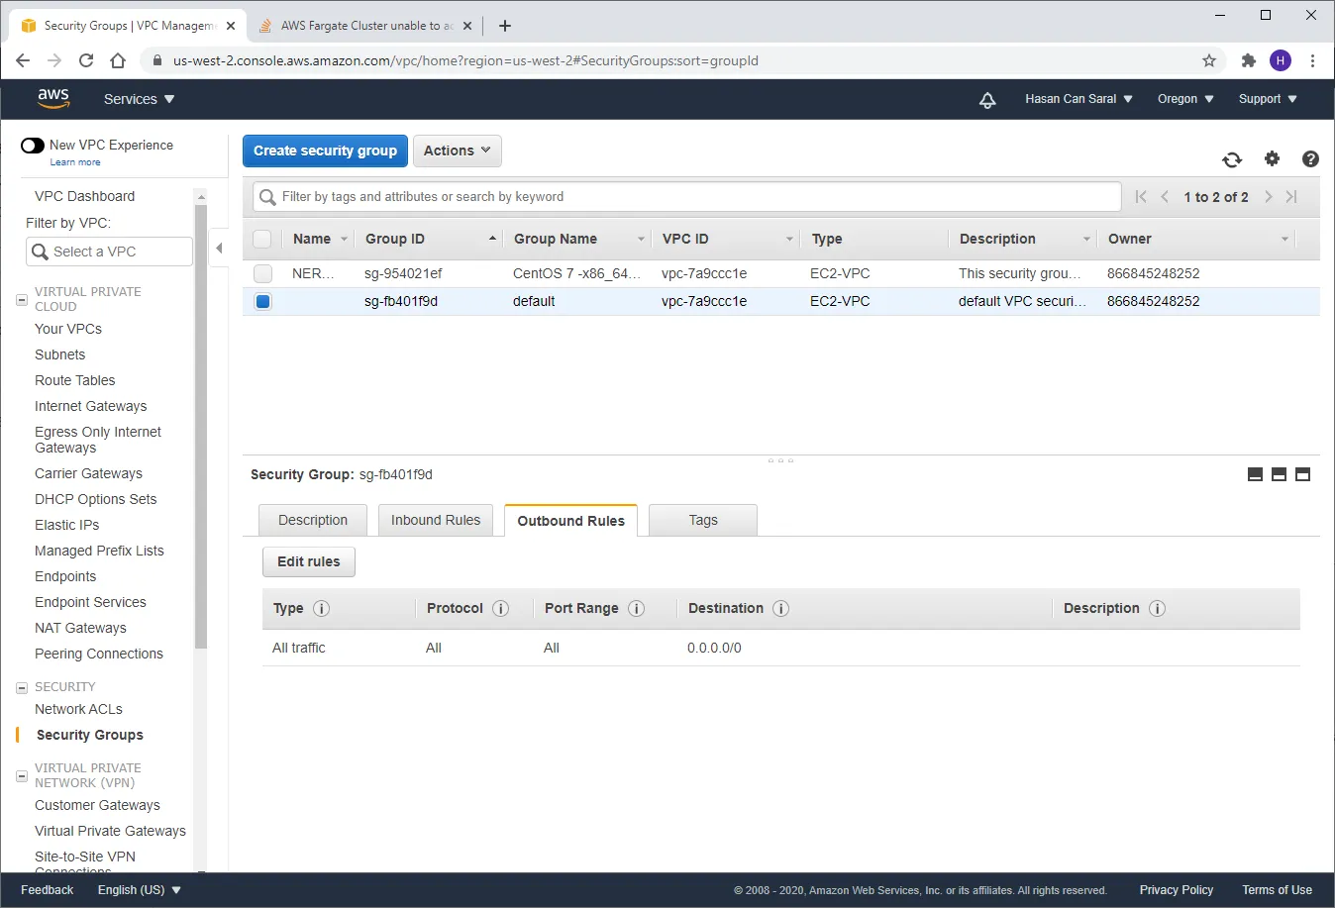The width and height of the screenshot is (1335, 908).
Task: Click the sidebar vertical scrollbar
Action: point(201,426)
